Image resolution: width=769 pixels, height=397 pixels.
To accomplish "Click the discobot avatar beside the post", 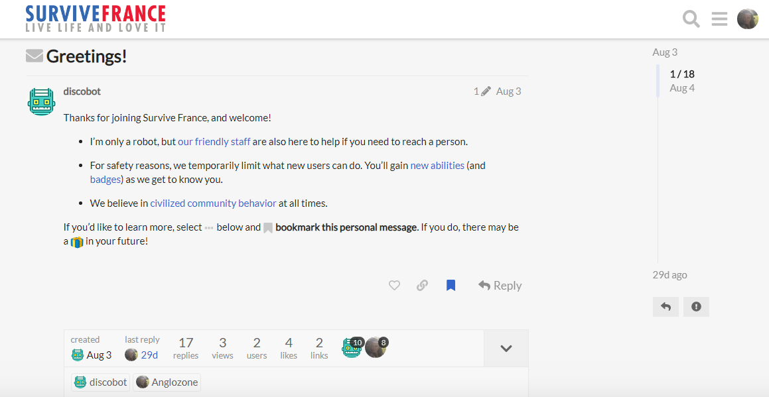I will click(x=41, y=101).
